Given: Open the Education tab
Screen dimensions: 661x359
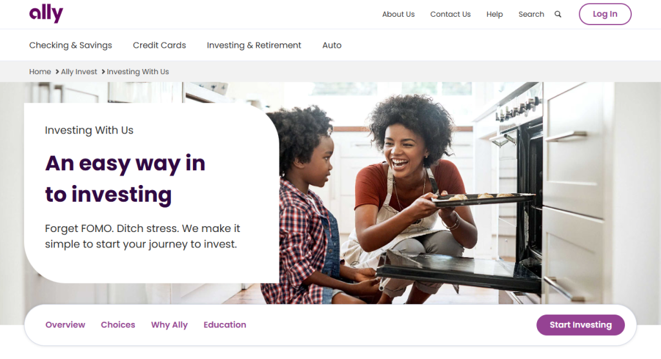Looking at the screenshot, I should [x=225, y=324].
